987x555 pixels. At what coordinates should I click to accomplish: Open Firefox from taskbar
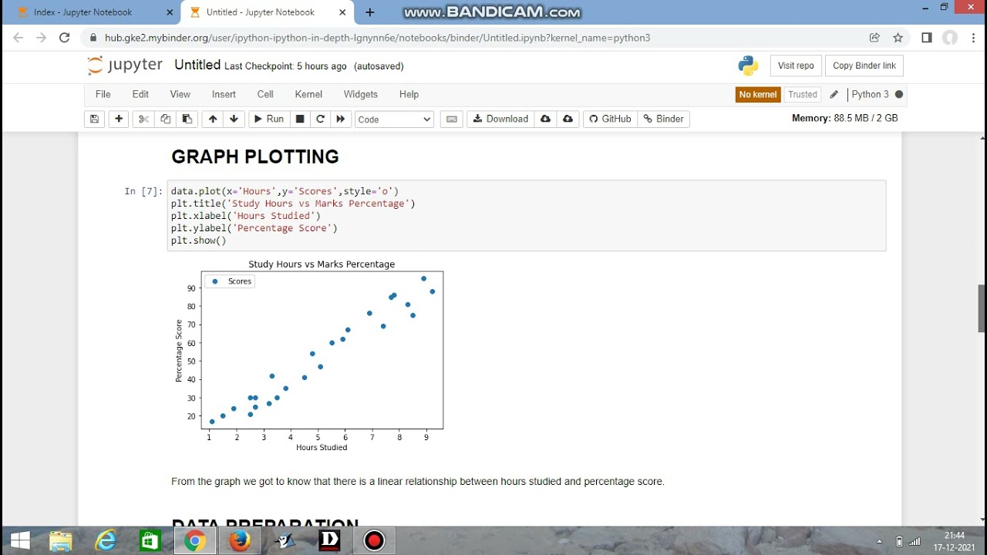pyautogui.click(x=239, y=541)
